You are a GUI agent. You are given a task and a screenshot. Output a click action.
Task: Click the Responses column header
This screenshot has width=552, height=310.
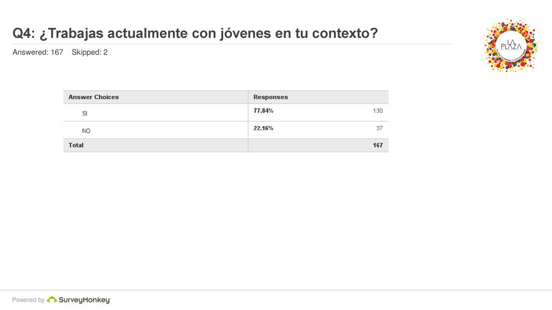click(x=271, y=97)
